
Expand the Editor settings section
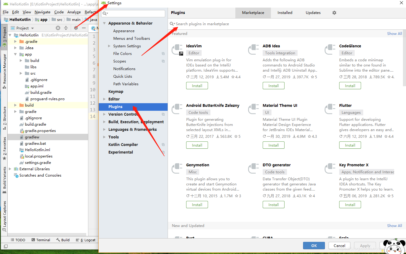point(104,99)
